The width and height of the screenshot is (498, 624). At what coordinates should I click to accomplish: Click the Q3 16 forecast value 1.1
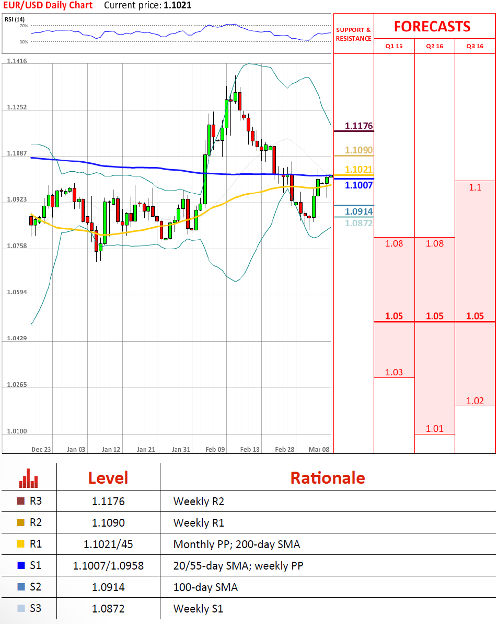[475, 187]
